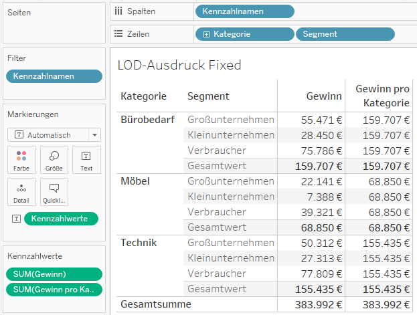Select the Technik category row label
Viewport: 417px width, 315px height.
pos(139,243)
